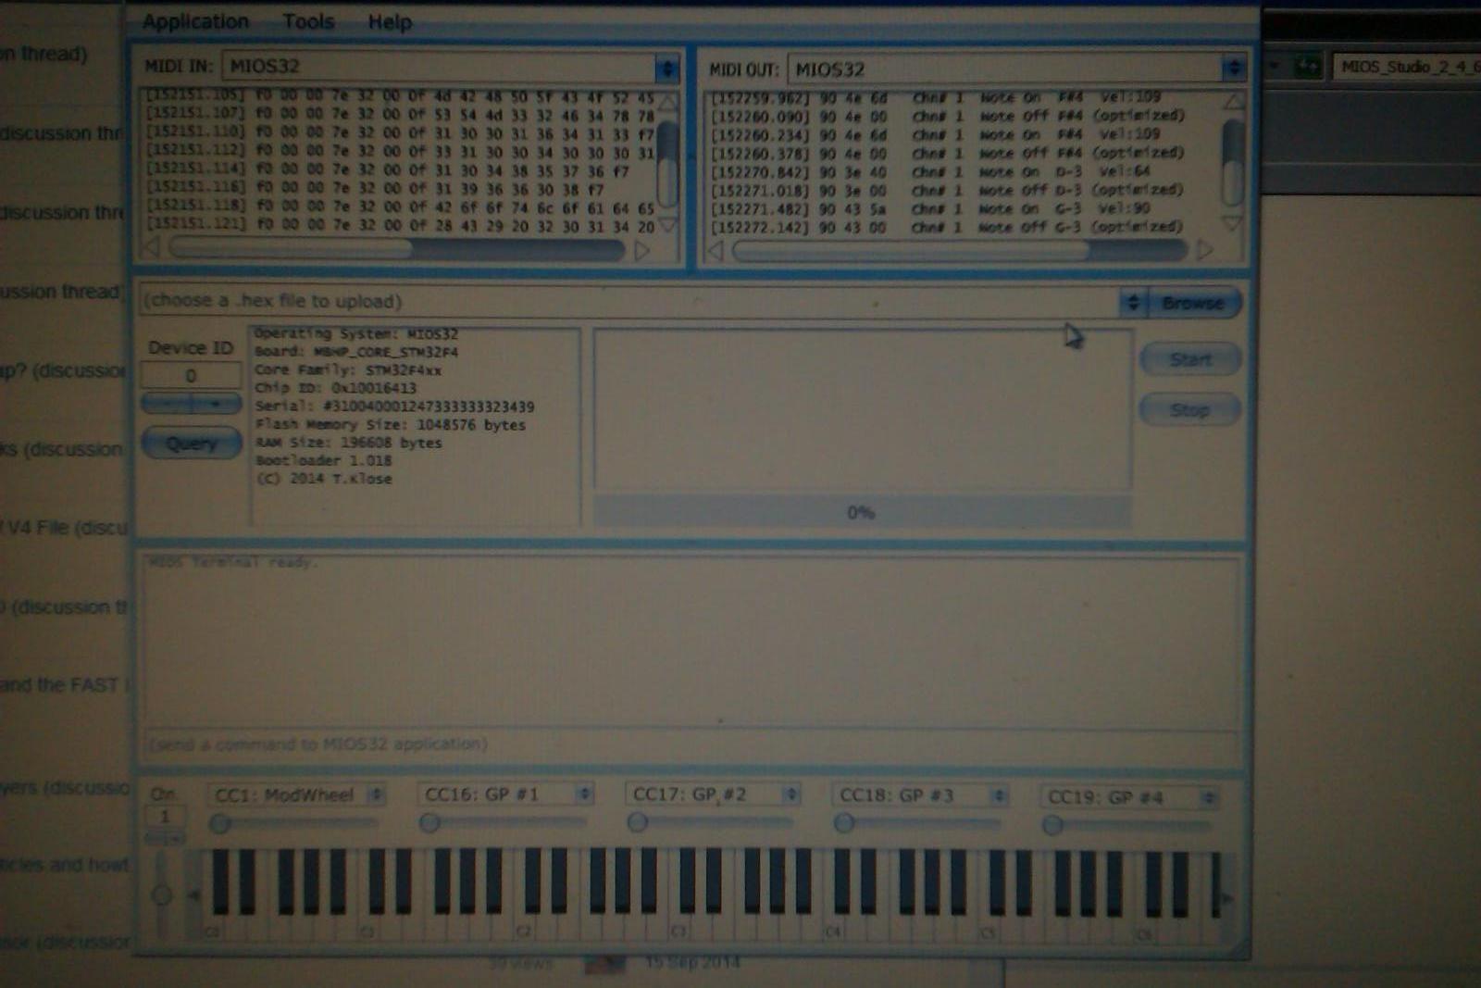Open the Tools menu

coord(308,21)
